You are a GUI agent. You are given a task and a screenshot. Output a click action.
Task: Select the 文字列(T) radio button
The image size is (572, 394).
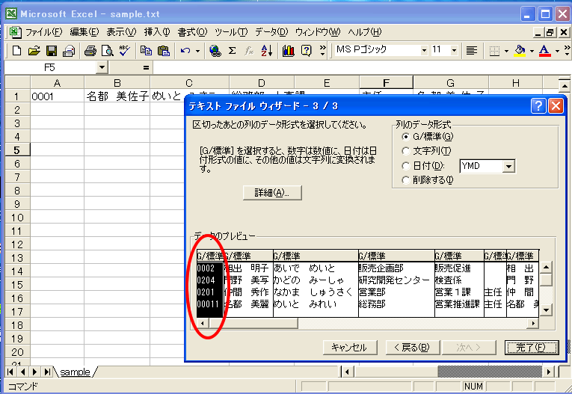(405, 151)
